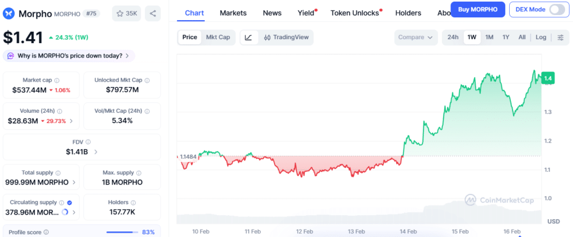Click the green 1.4 current price tag
Screen dimensions: 573x237
[x=547, y=78]
